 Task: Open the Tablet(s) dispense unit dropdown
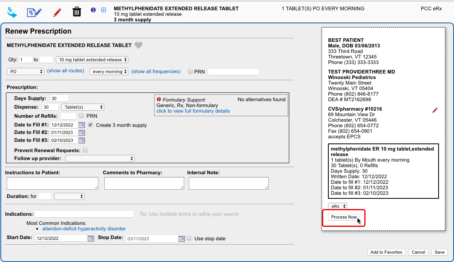[x=83, y=107]
